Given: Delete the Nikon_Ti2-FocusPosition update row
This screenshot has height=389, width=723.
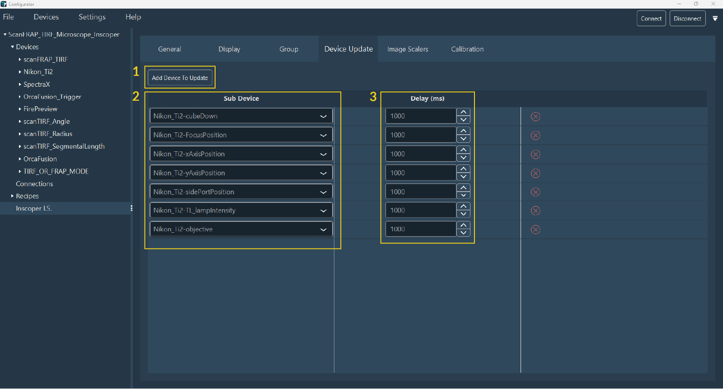Looking at the screenshot, I should (535, 136).
